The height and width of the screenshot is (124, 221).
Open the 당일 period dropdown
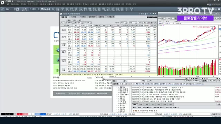click(x=133, y=23)
